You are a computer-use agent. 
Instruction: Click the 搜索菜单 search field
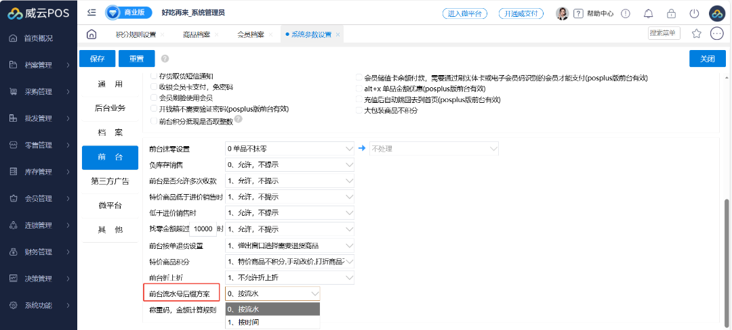664,33
